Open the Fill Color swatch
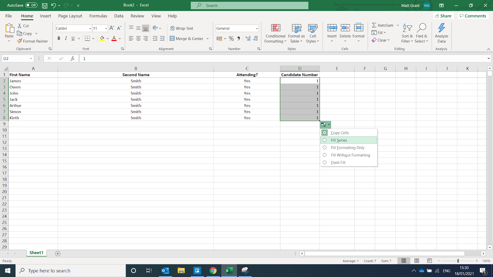The width and height of the screenshot is (493, 277). pos(102,38)
